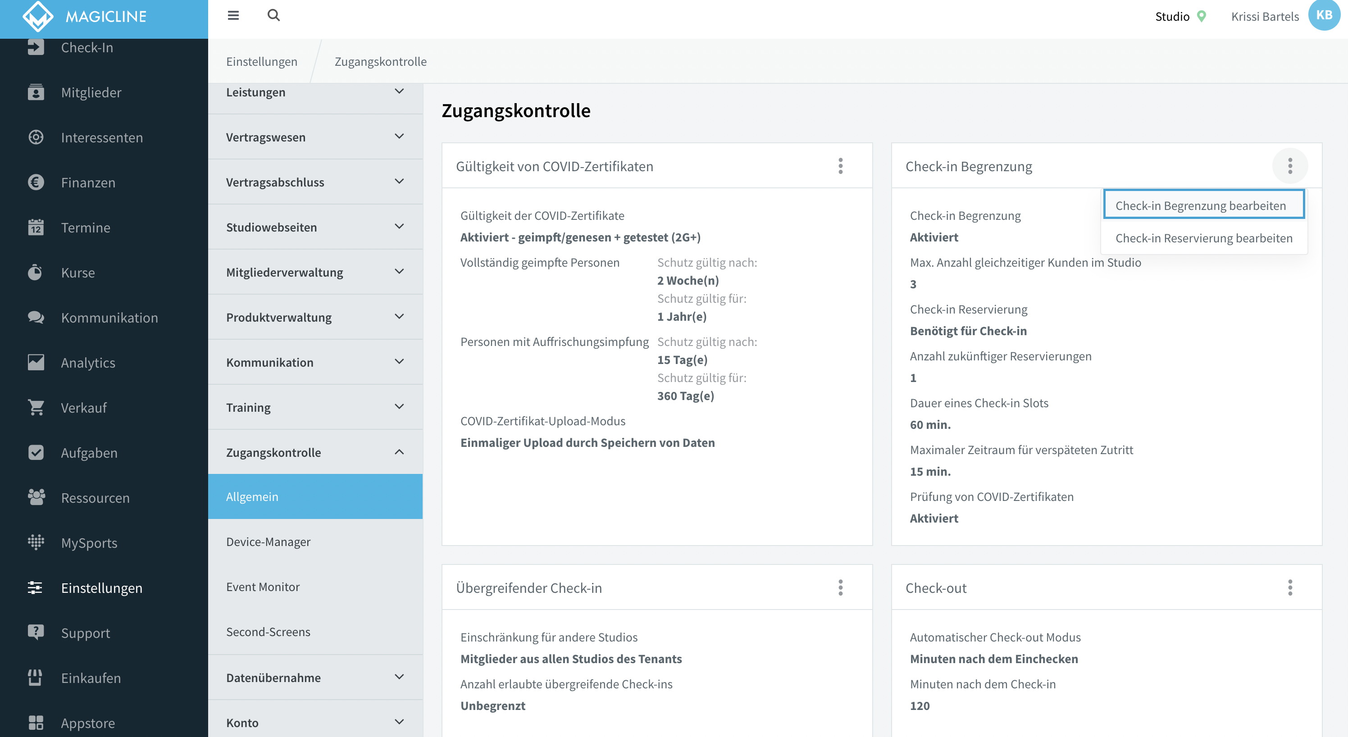Open three-dot menu of Übergreifender Check-in card
1348x737 pixels.
pyautogui.click(x=840, y=588)
